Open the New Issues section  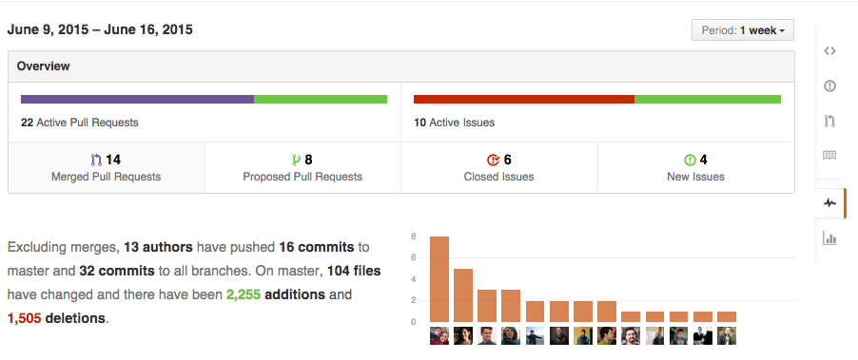(696, 168)
